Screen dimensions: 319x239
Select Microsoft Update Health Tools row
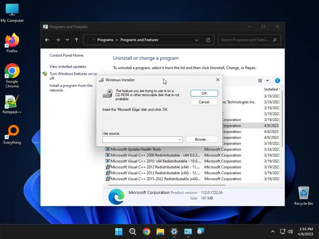click(x=192, y=149)
